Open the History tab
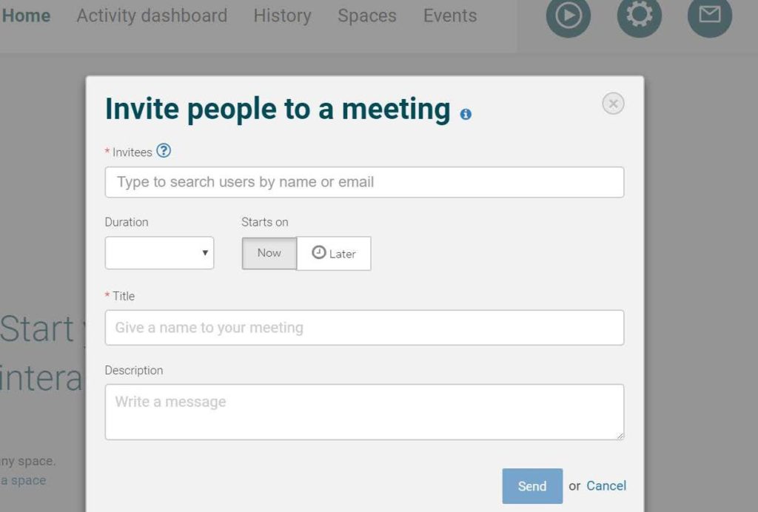The height and width of the screenshot is (512, 758). pyautogui.click(x=282, y=16)
